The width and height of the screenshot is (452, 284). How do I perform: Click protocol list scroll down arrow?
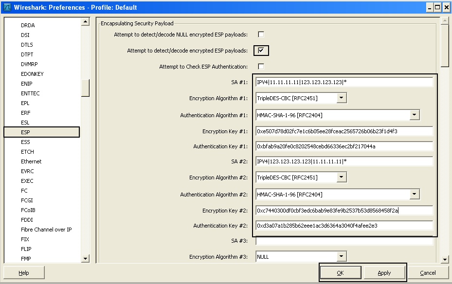[85, 258]
